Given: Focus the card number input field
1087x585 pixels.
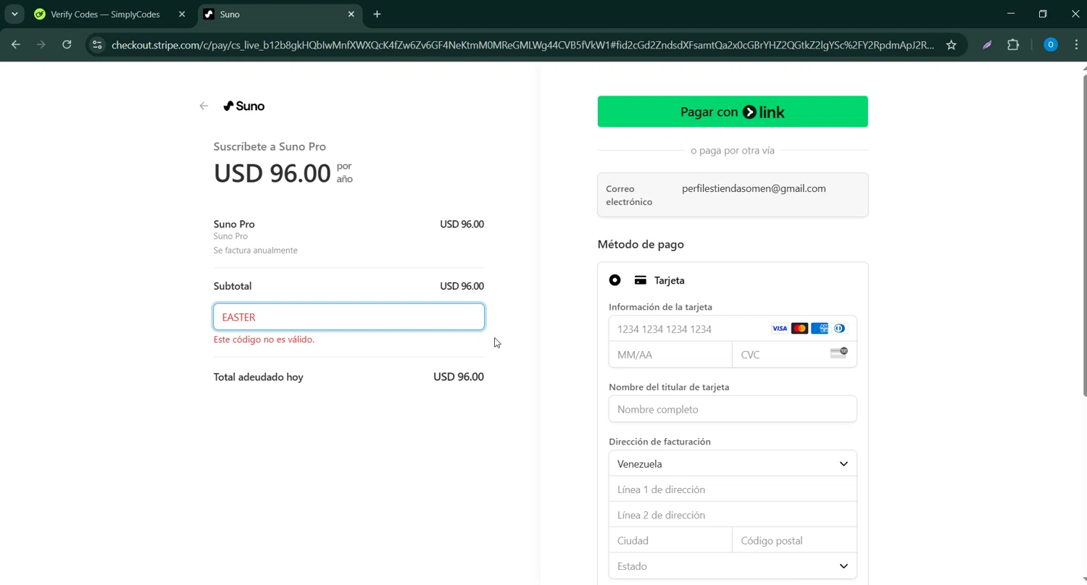Looking at the screenshot, I should [688, 329].
